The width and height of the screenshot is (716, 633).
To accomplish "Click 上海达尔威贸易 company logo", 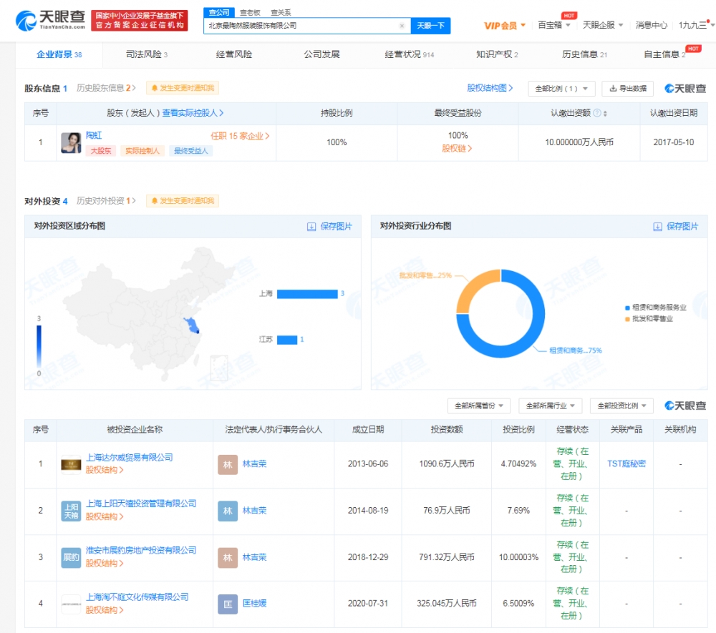I will [x=71, y=463].
